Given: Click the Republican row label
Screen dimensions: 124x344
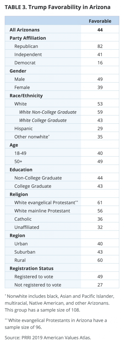Looking at the screenshot, I should tap(26, 46).
